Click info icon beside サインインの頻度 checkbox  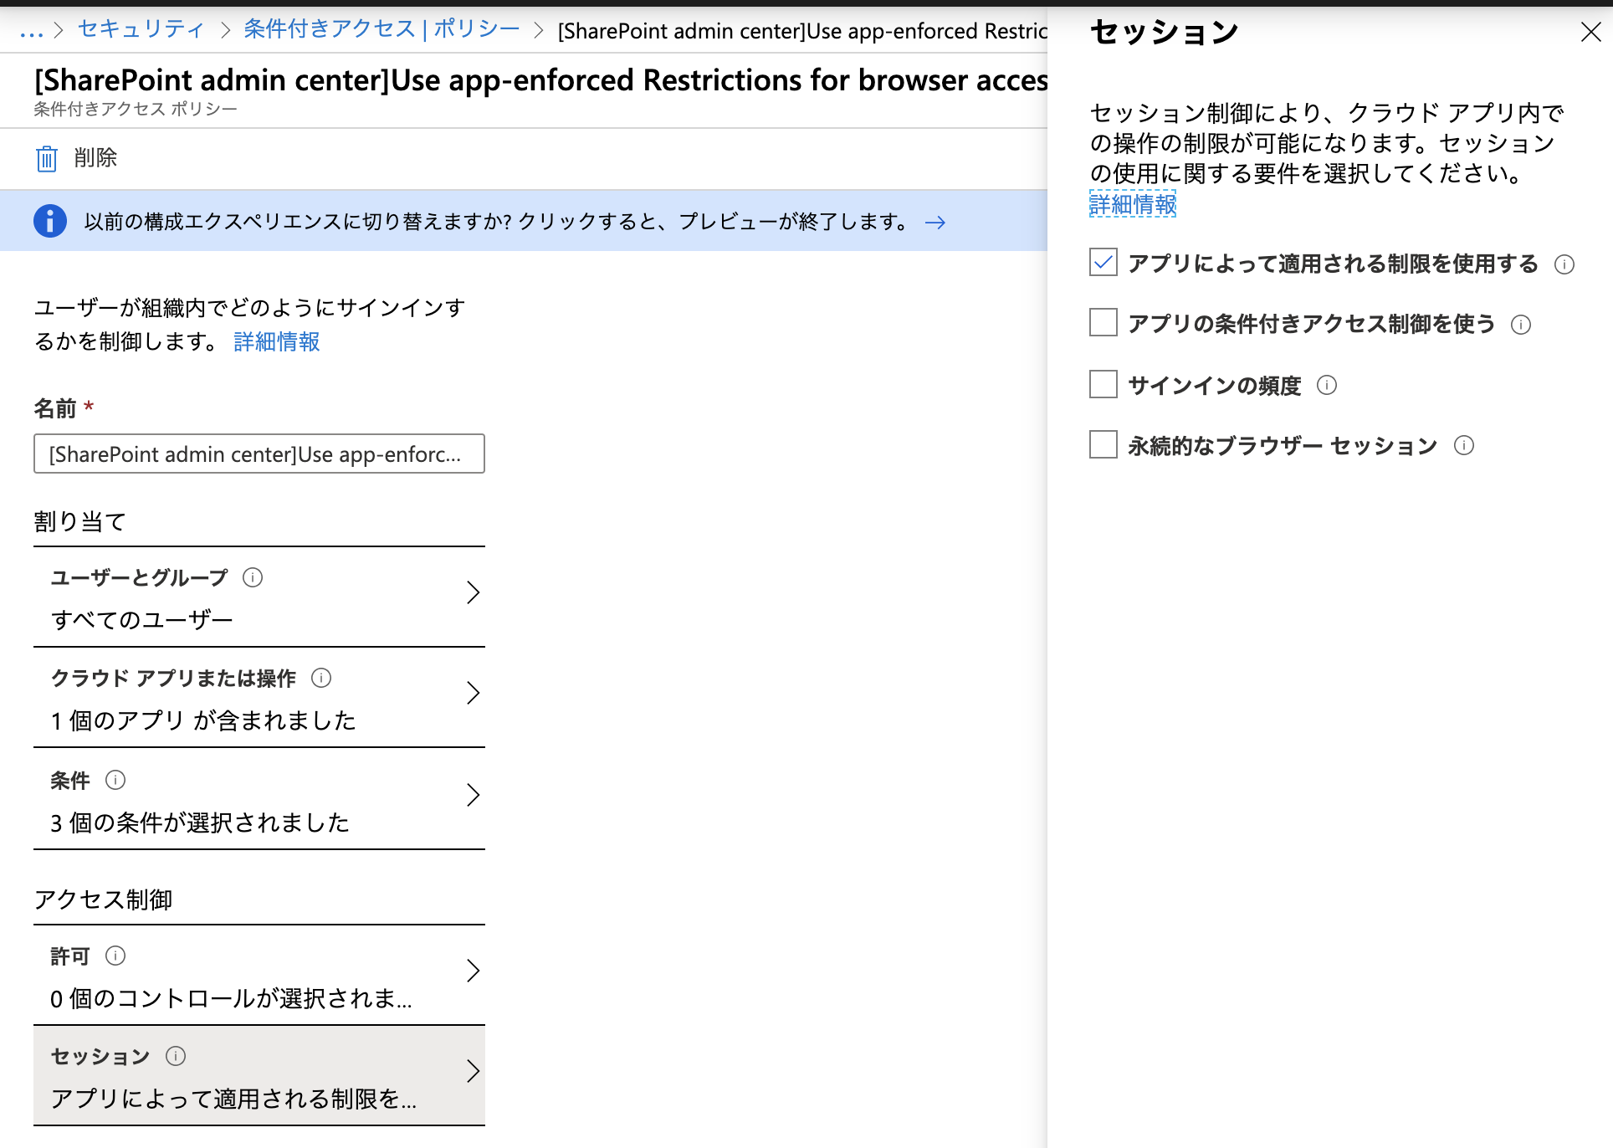point(1327,385)
